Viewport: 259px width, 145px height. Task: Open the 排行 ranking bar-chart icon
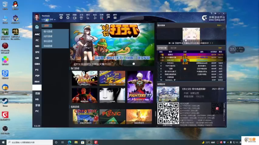point(88,18)
